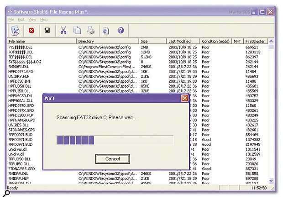
Task: Close the Wait dialog with X
Action: [184, 98]
